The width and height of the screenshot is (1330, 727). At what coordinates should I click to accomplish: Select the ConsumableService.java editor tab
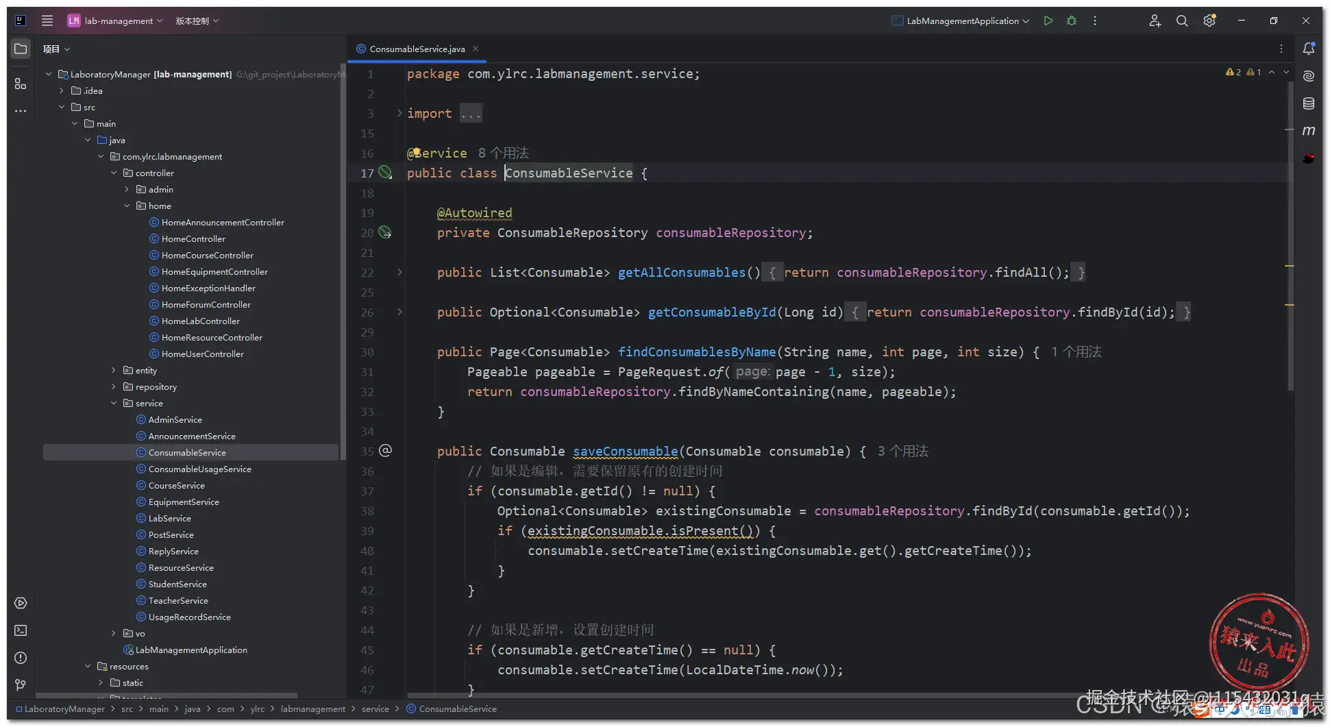pyautogui.click(x=417, y=49)
